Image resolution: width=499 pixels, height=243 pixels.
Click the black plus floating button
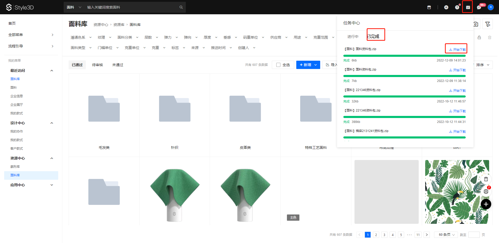pyautogui.click(x=486, y=204)
